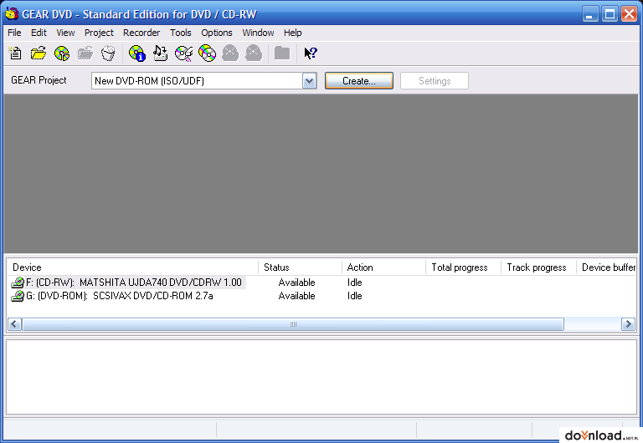Screen dimensions: 643x443
Task: Open the View menu
Action: coord(65,33)
